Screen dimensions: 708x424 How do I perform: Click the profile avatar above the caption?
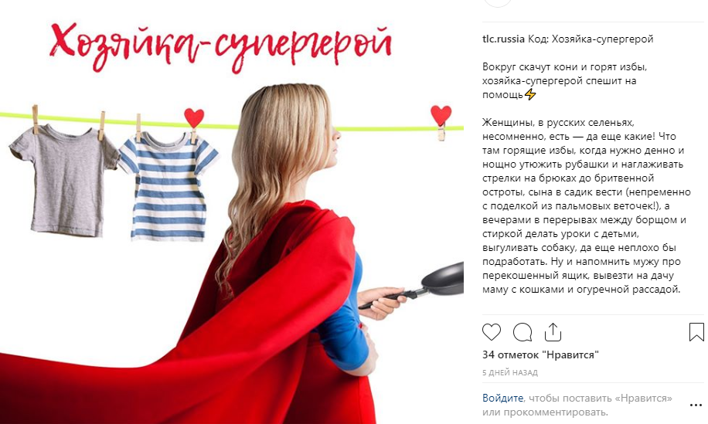(x=497, y=2)
